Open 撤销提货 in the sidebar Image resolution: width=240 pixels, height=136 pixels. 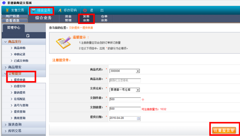pos(19,93)
